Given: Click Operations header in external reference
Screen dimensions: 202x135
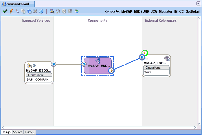Looking at the screenshot, I should 156,67.
